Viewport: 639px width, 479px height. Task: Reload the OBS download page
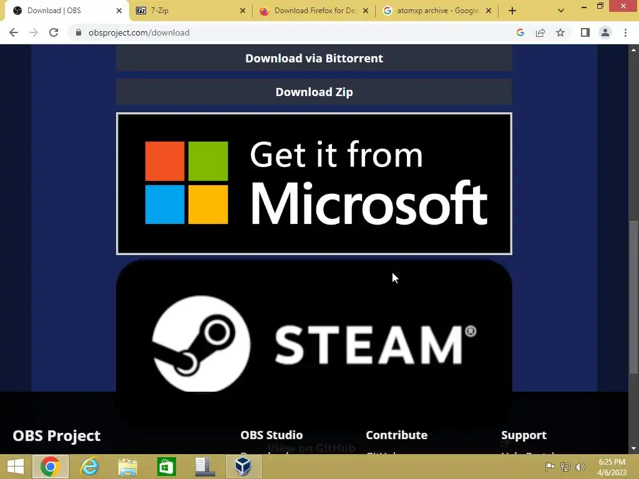(54, 32)
